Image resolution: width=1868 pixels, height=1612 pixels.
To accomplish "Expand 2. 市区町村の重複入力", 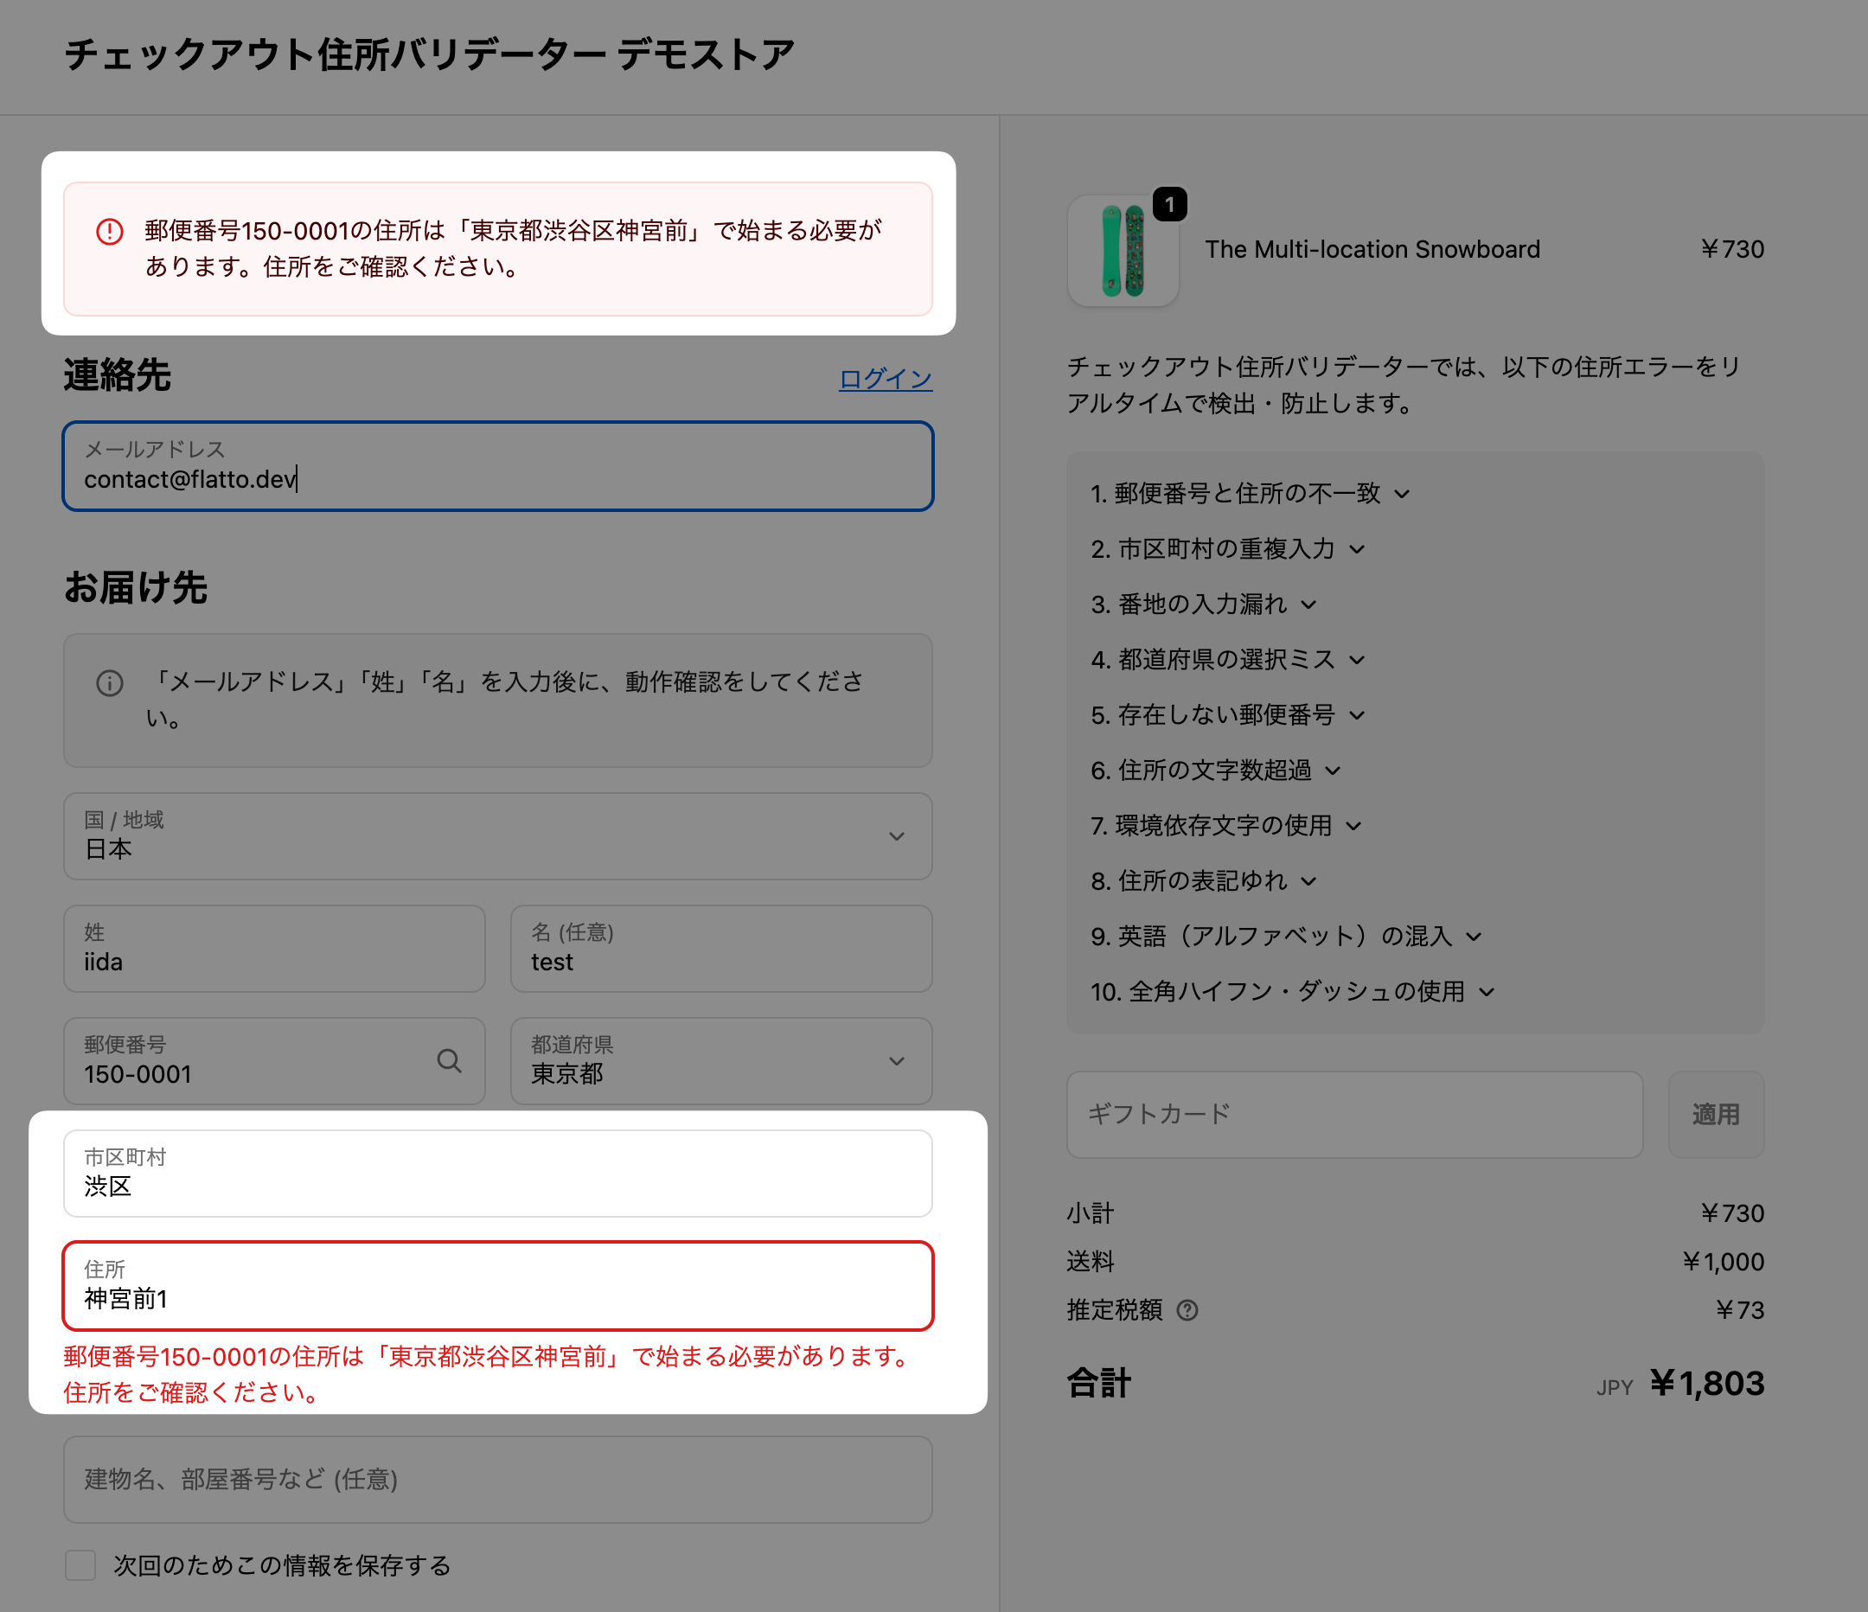I will 1227,549.
